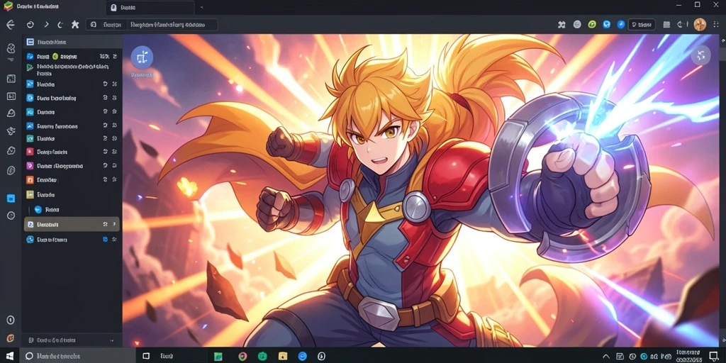Select the indented child row under the yellow folder
The height and width of the screenshot is (363, 726).
[72, 210]
